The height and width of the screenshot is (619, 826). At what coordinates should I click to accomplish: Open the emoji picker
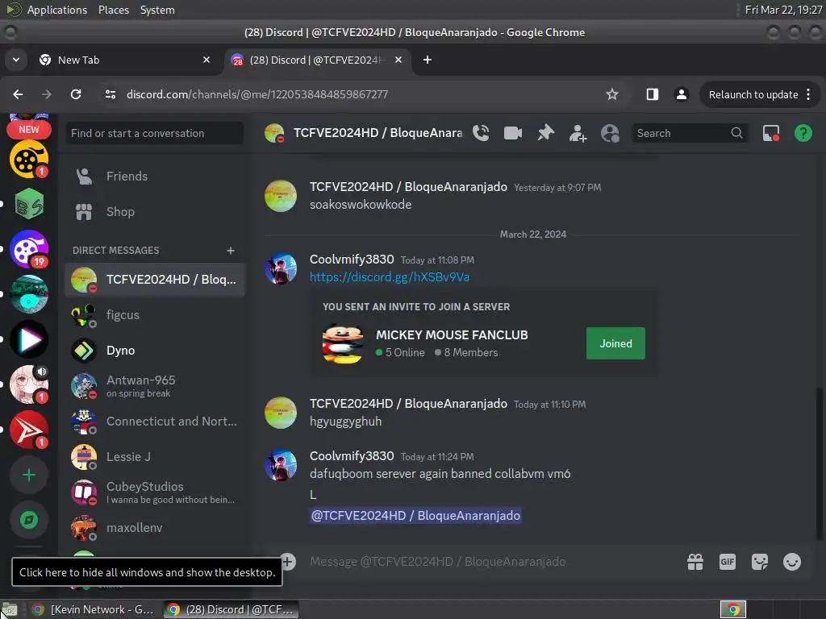791,562
